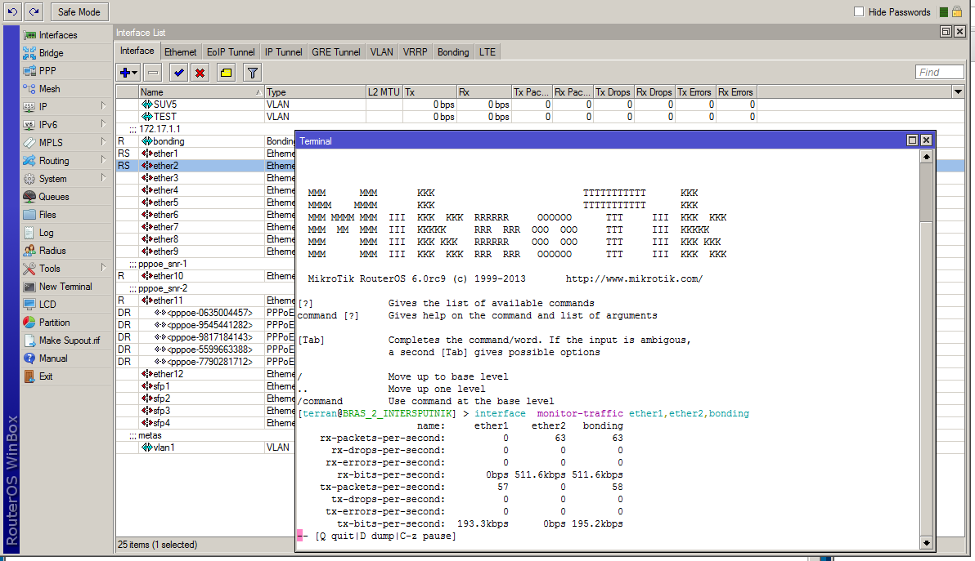Open the PPP sidebar entry
The image size is (975, 561).
tap(47, 71)
